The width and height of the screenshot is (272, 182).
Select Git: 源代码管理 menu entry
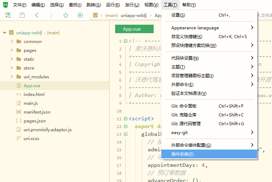coord(209,124)
